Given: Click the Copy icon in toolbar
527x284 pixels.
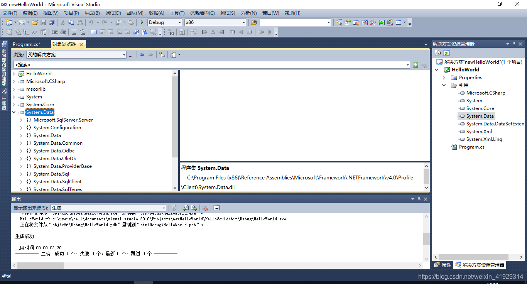Looking at the screenshot, I should 71,22.
